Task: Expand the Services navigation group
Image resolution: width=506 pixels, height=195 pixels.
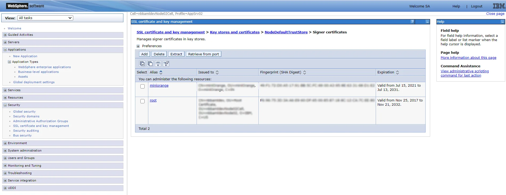Action: tap(5, 90)
